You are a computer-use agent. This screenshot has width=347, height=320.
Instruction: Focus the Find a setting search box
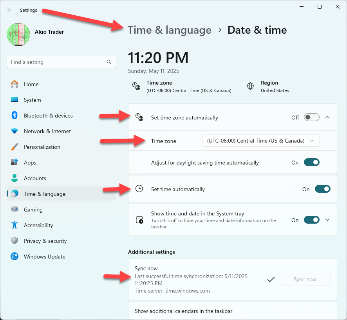pos(61,62)
